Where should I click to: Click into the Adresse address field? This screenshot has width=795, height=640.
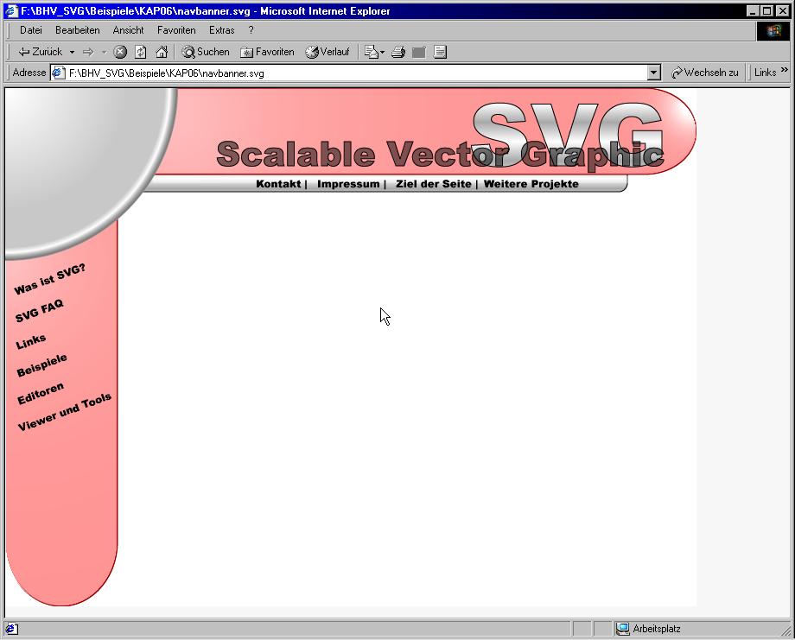click(x=355, y=73)
